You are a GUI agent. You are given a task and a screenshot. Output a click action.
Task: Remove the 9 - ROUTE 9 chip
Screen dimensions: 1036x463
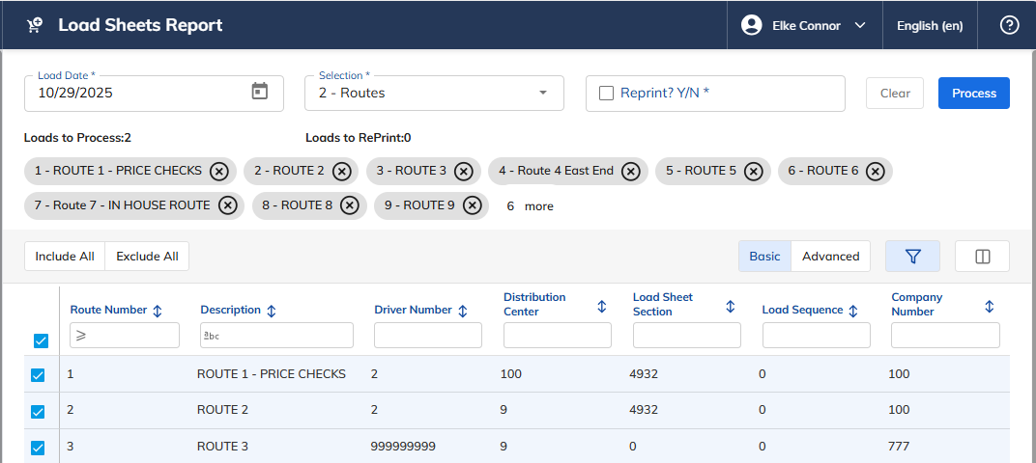pyautogui.click(x=472, y=205)
